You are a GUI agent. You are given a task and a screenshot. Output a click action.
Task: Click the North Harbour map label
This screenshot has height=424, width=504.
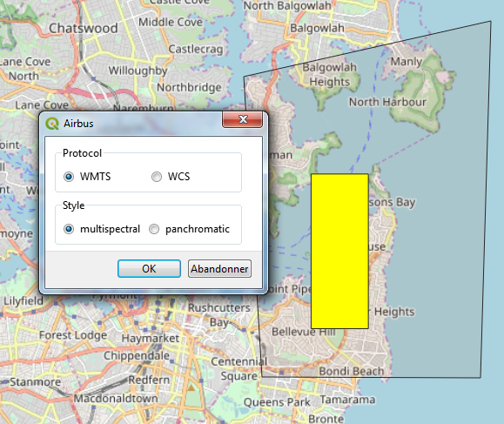(x=387, y=102)
